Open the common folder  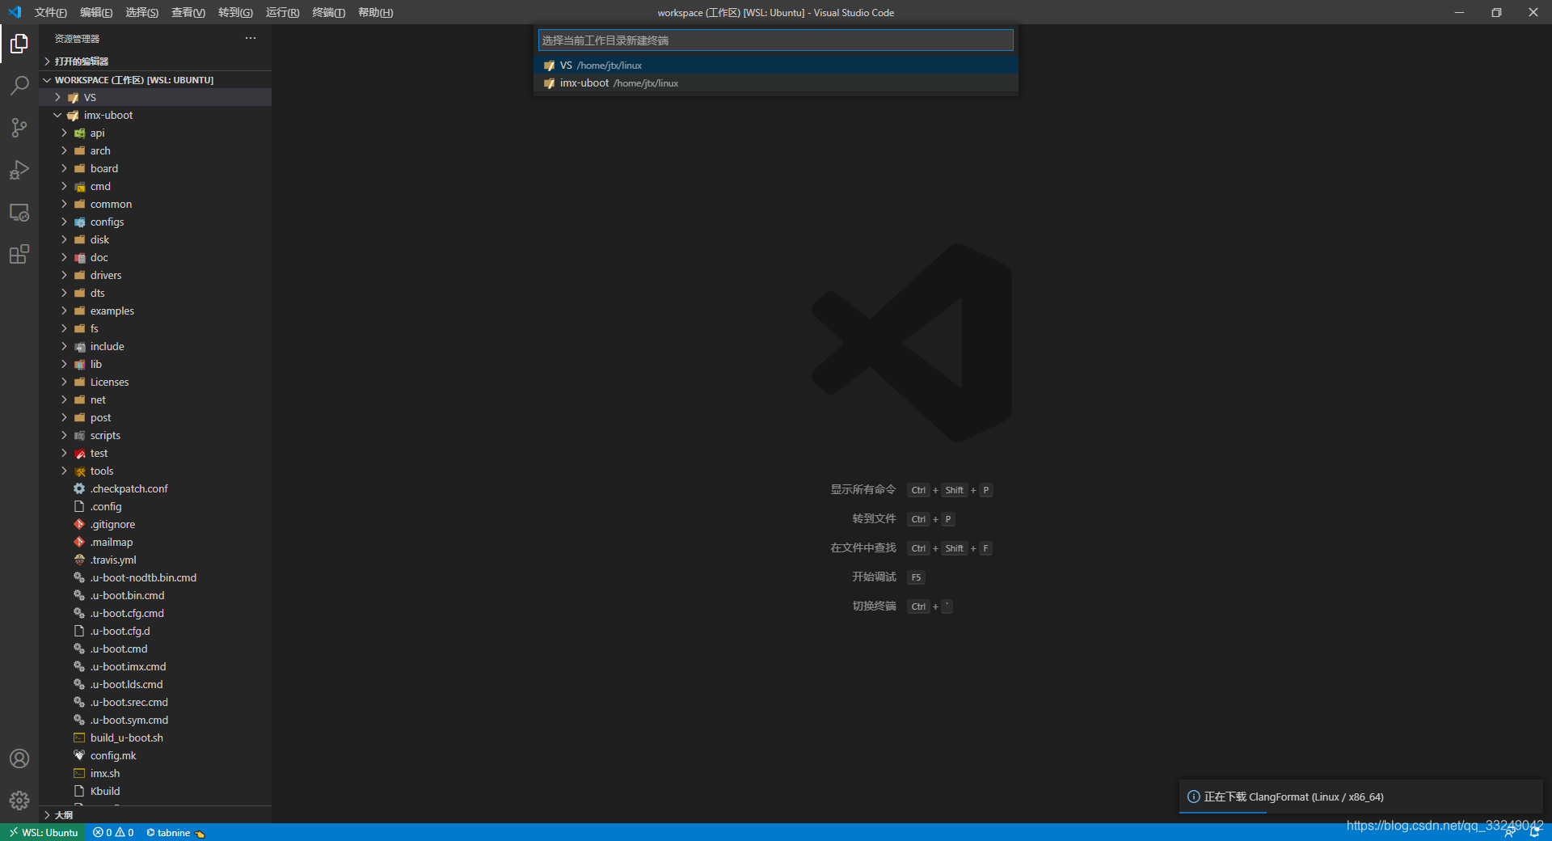[155, 204]
